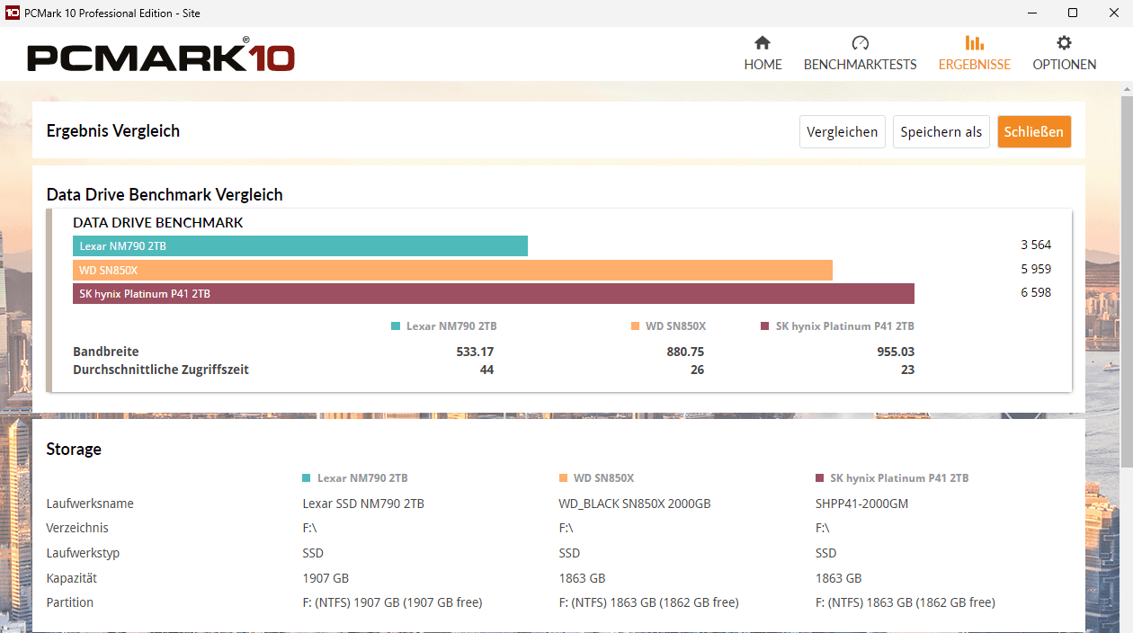Click the Laufwerksname row label
The image size is (1133, 633).
[x=90, y=504]
